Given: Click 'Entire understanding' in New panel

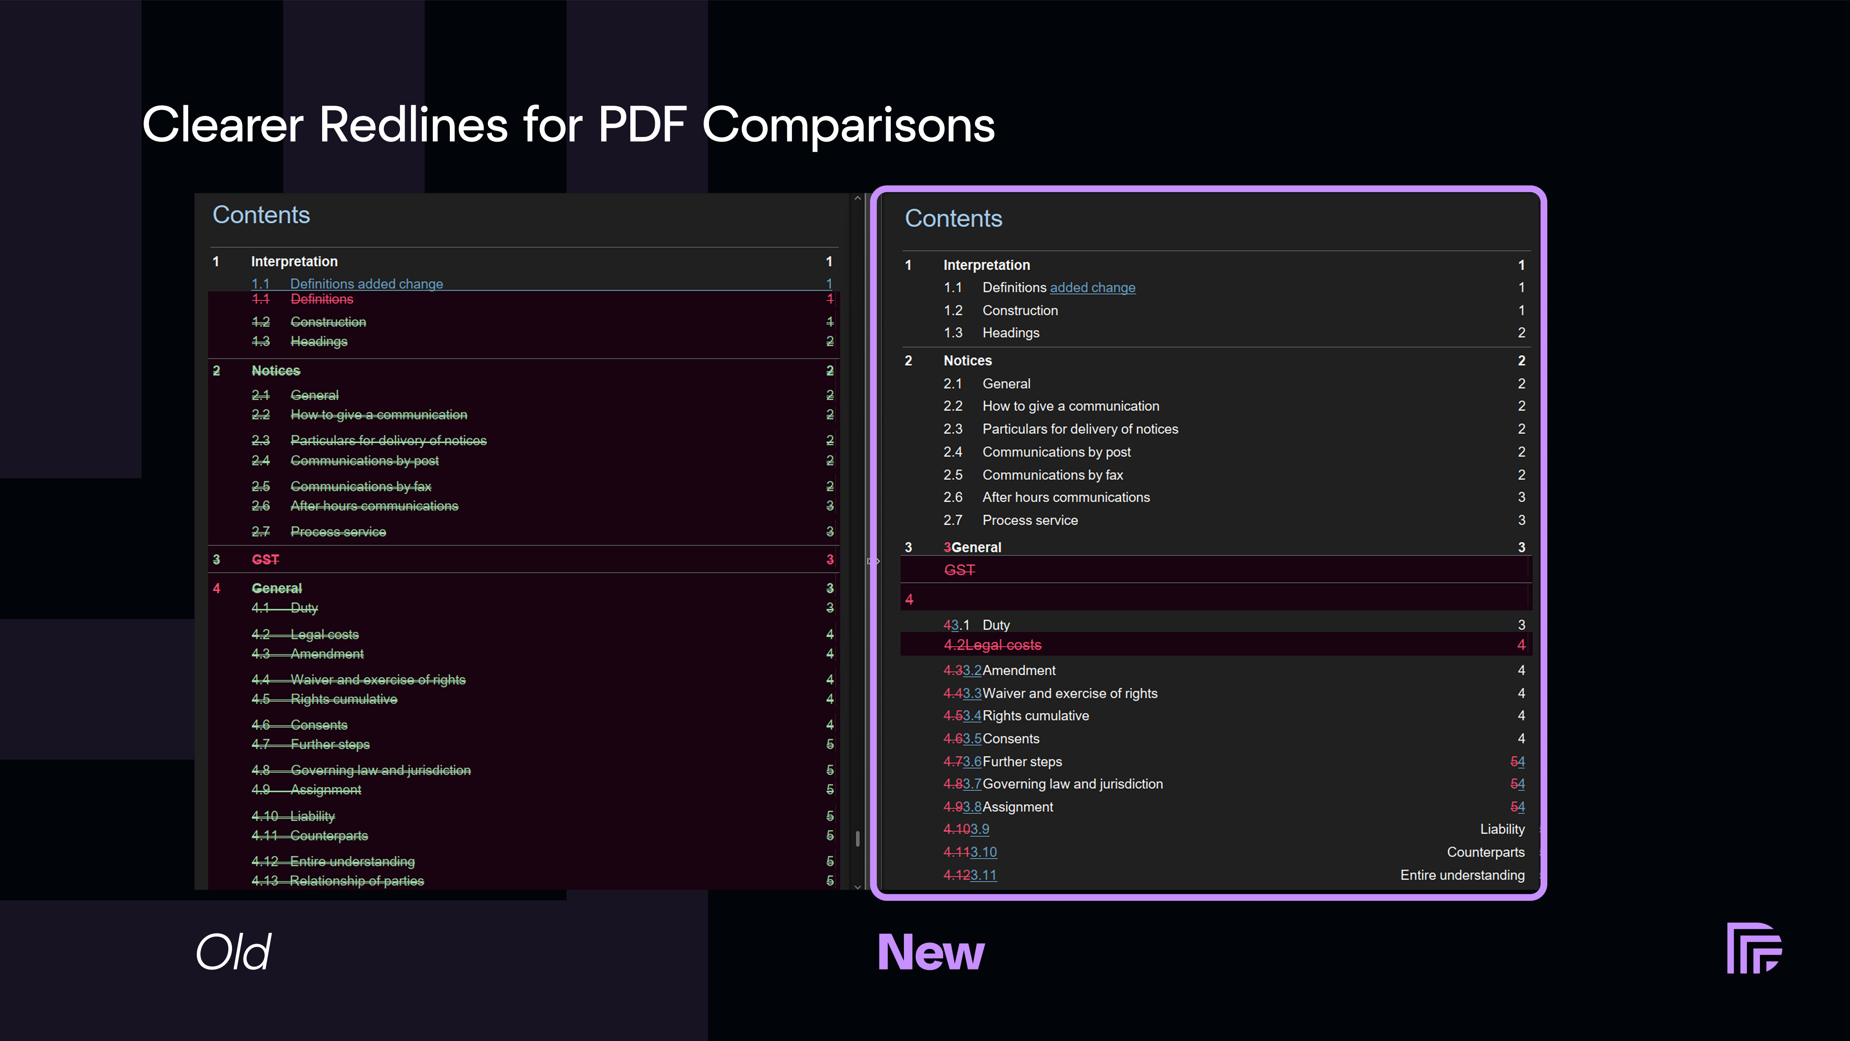Looking at the screenshot, I should (x=1462, y=875).
